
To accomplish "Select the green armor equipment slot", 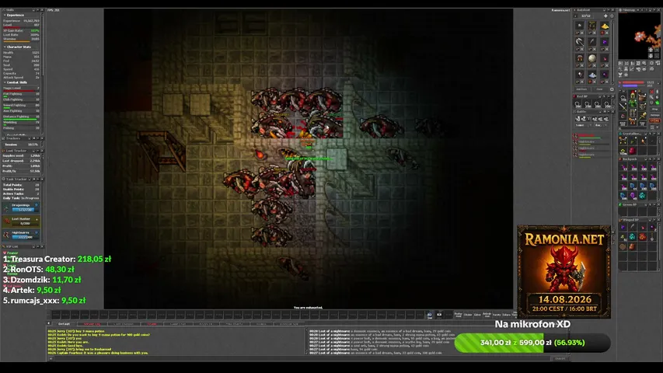I will [633, 103].
